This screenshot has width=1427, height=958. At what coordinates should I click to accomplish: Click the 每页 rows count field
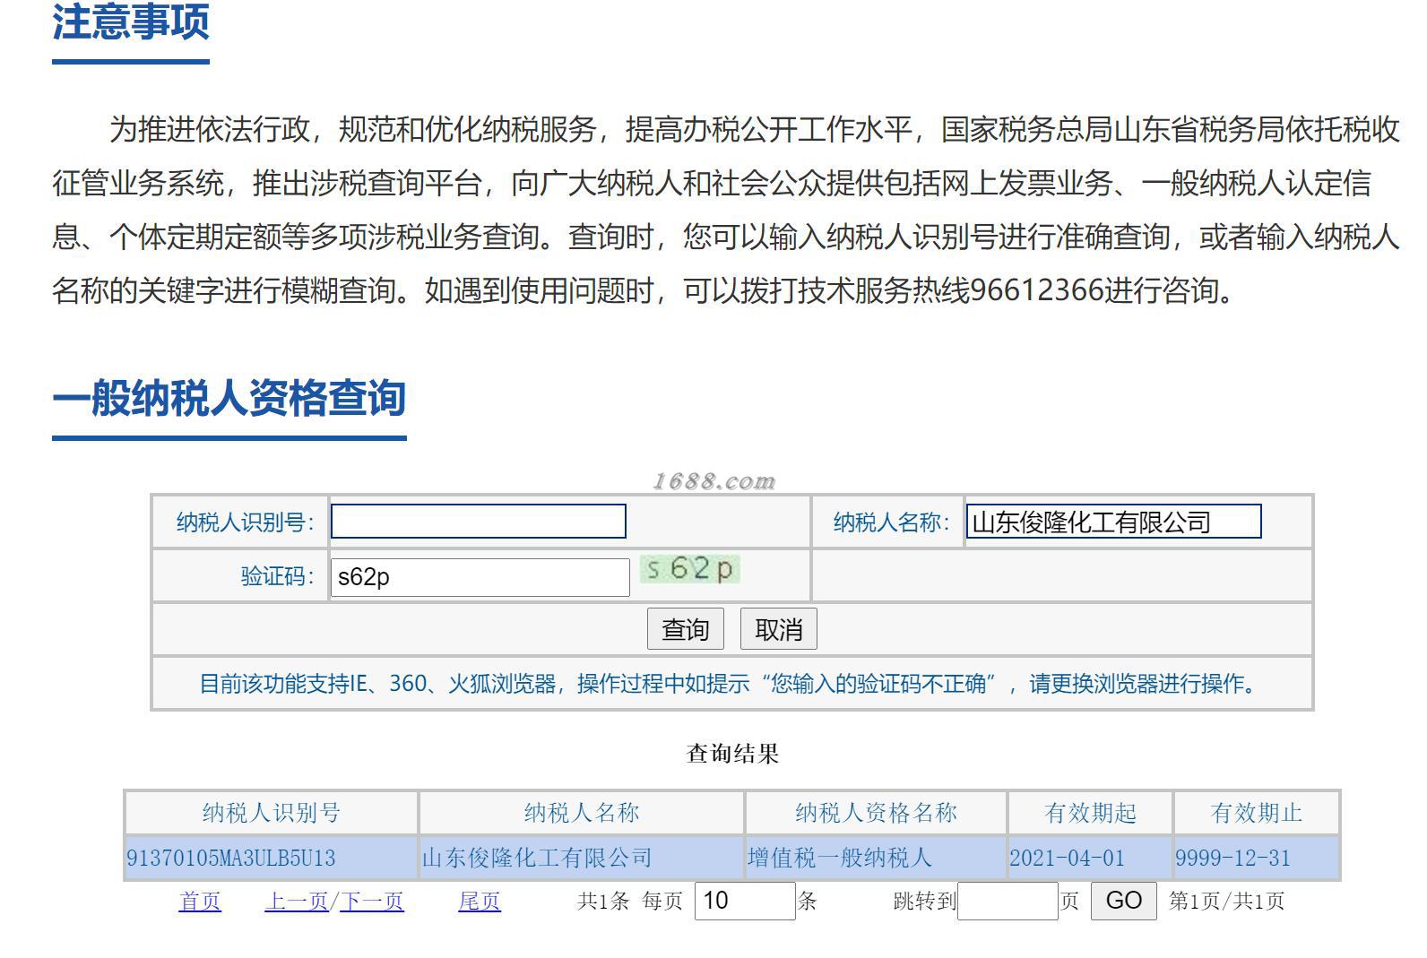745,901
